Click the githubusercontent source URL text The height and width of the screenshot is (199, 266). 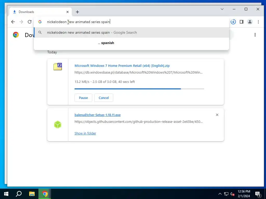pos(138,122)
